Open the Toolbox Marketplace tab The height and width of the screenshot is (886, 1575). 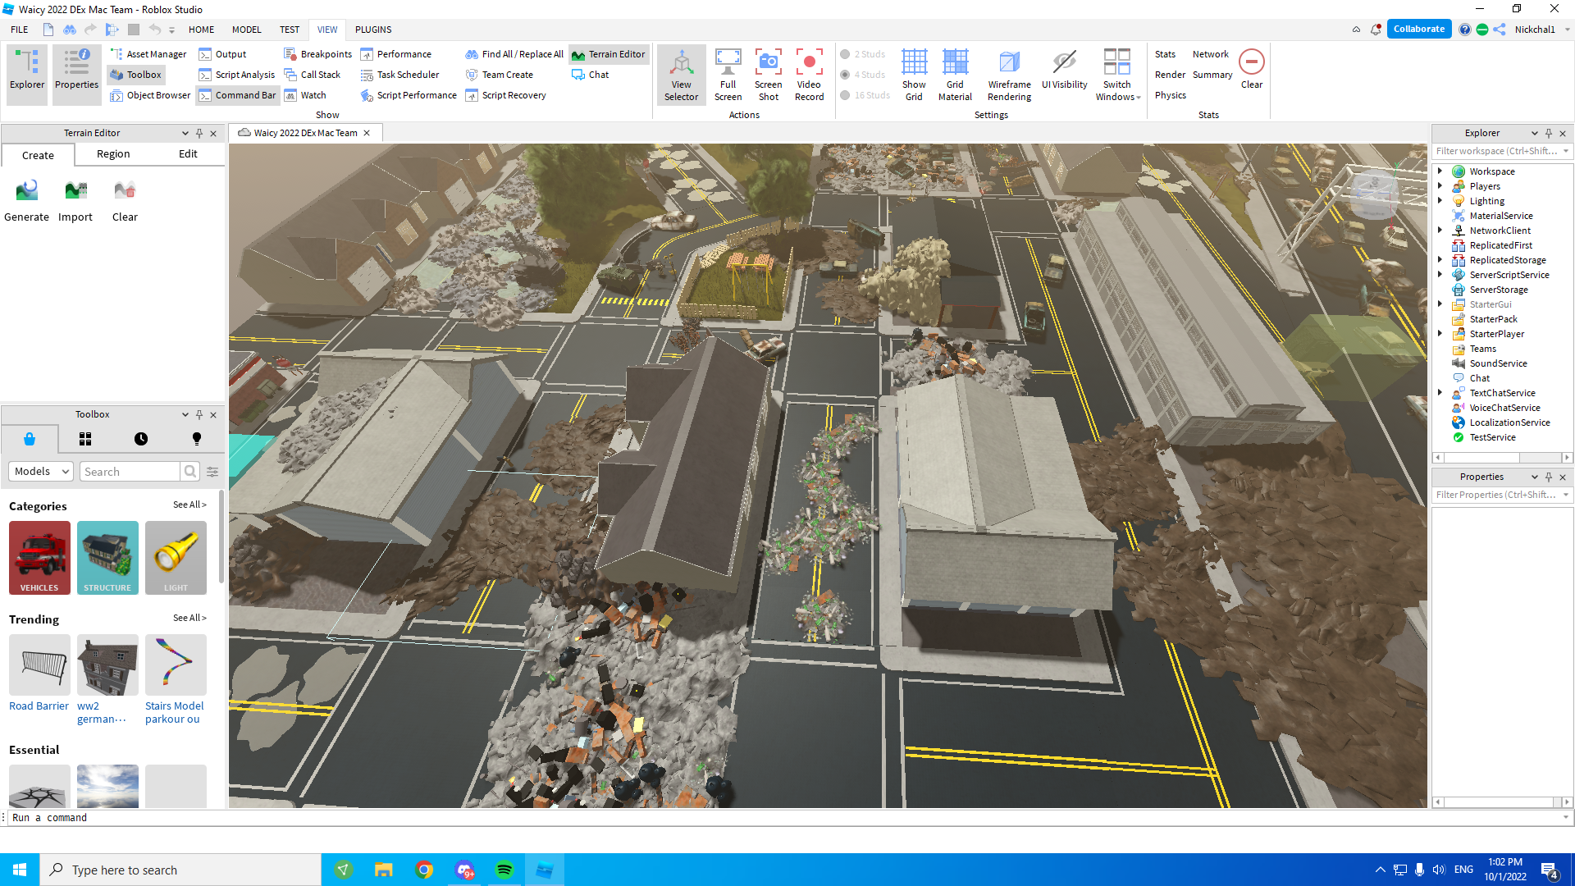point(30,439)
